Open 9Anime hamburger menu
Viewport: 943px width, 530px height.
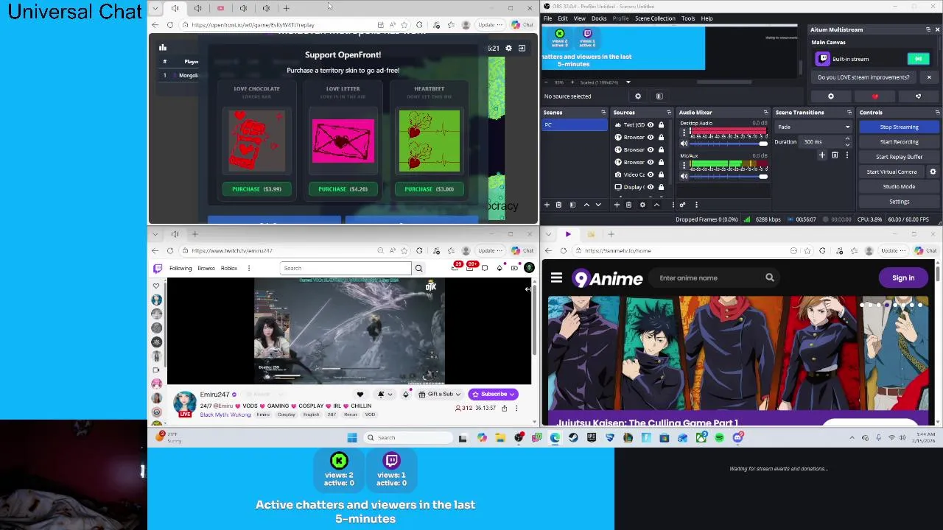[556, 278]
